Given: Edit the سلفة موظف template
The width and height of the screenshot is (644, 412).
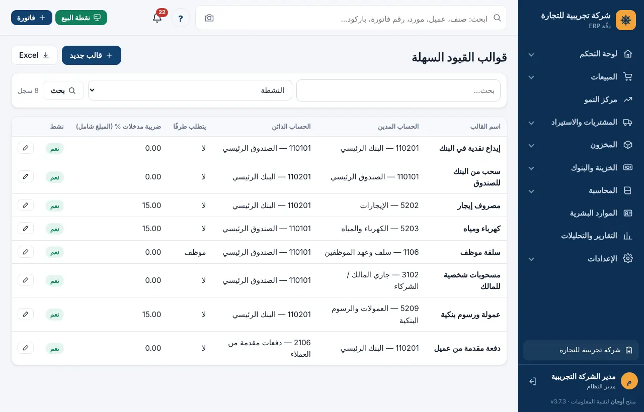Looking at the screenshot, I should pyautogui.click(x=26, y=251).
